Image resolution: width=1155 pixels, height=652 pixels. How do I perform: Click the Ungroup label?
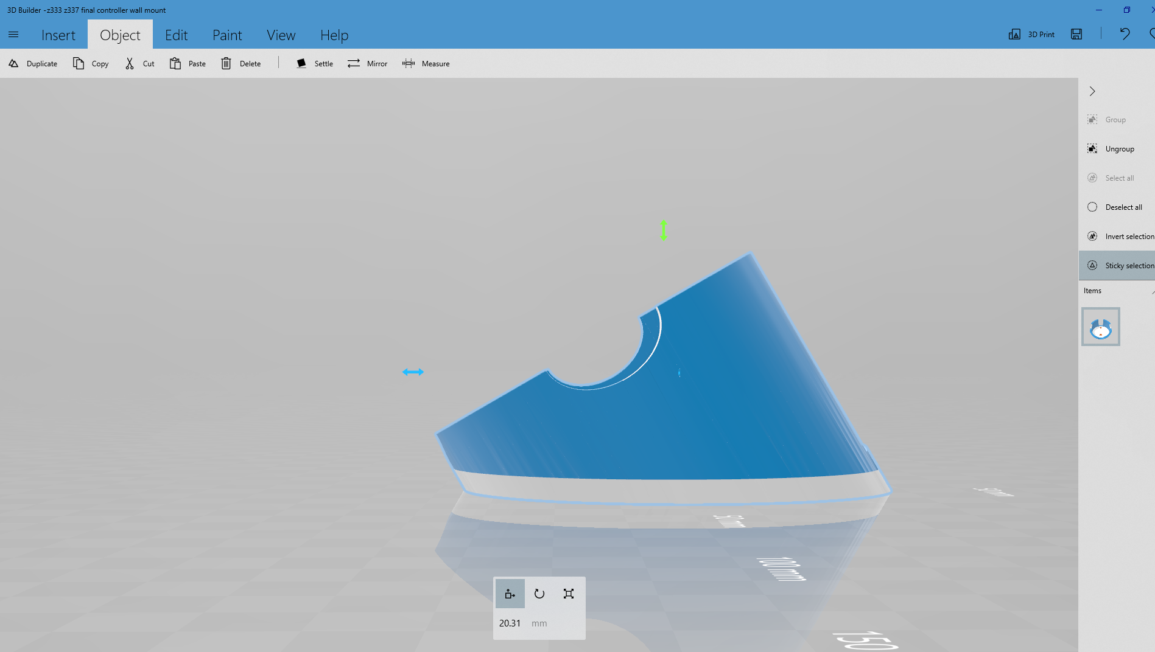pyautogui.click(x=1120, y=149)
